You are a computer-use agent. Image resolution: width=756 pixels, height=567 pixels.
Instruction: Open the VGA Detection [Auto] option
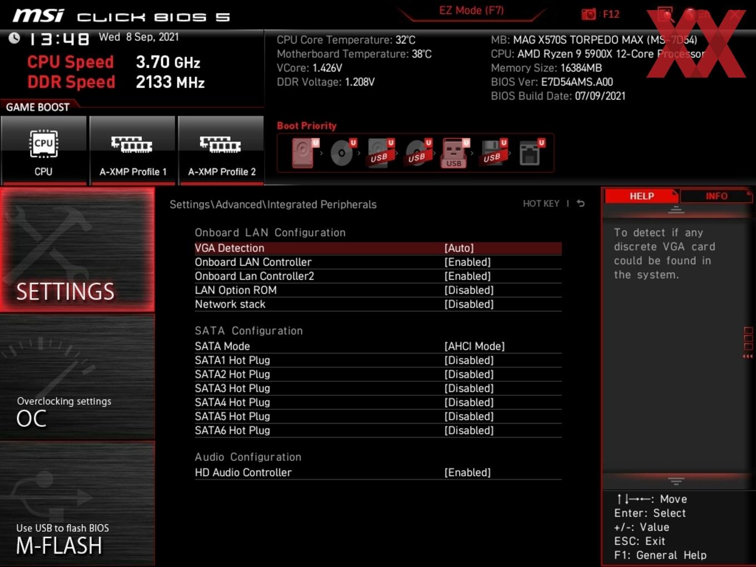(378, 248)
